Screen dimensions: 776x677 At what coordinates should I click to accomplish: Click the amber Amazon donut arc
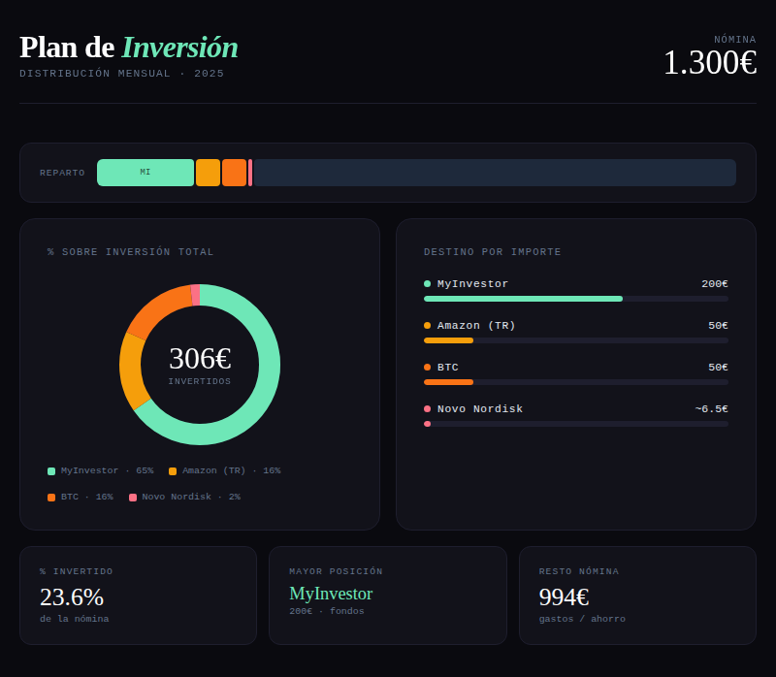pyautogui.click(x=131, y=371)
